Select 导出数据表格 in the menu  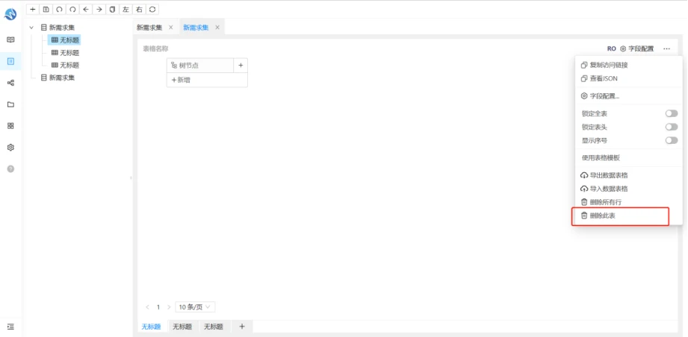629,175
